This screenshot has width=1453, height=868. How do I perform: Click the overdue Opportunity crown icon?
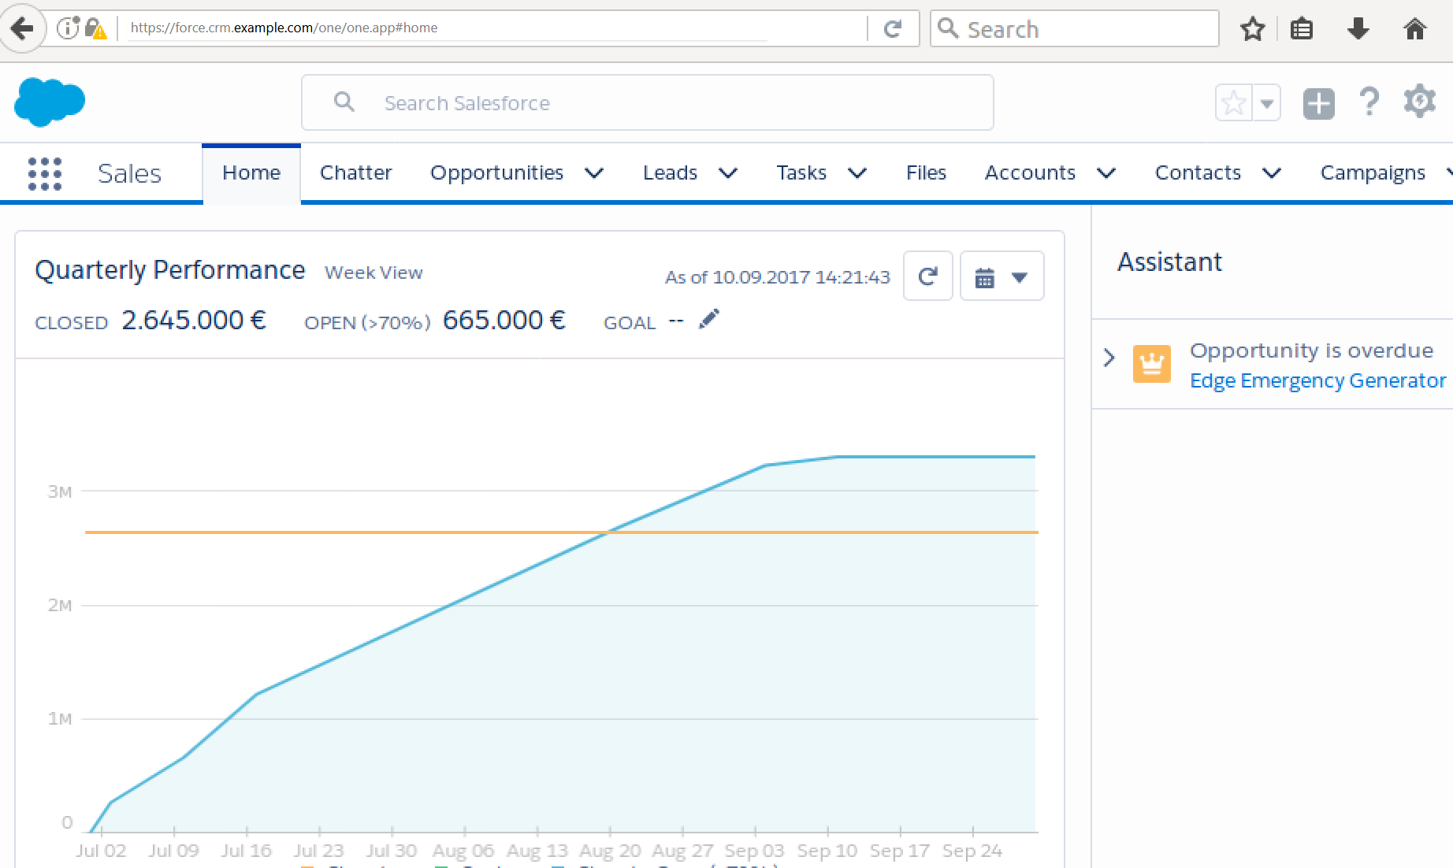1152,364
